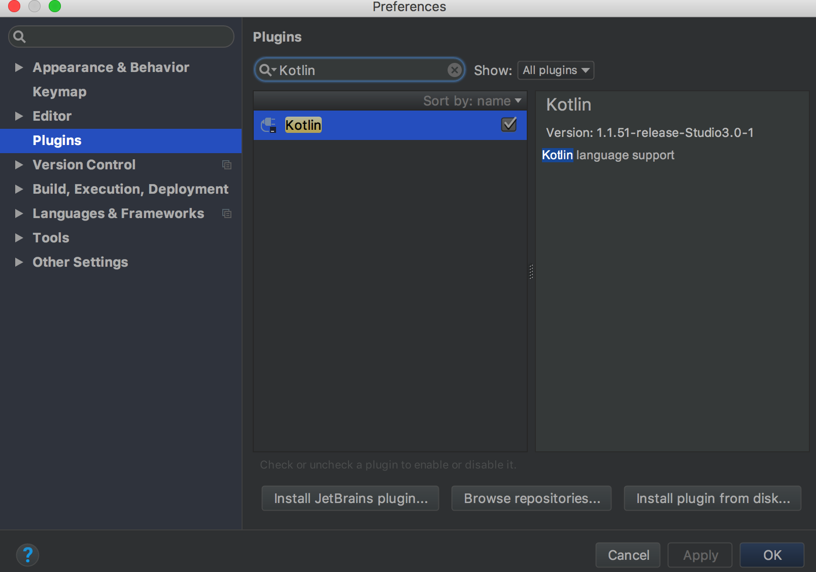Open Editor settings category

52,116
